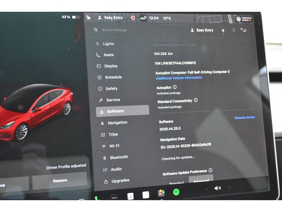Tap the Bluetooth status icon in settings header

point(233,31)
